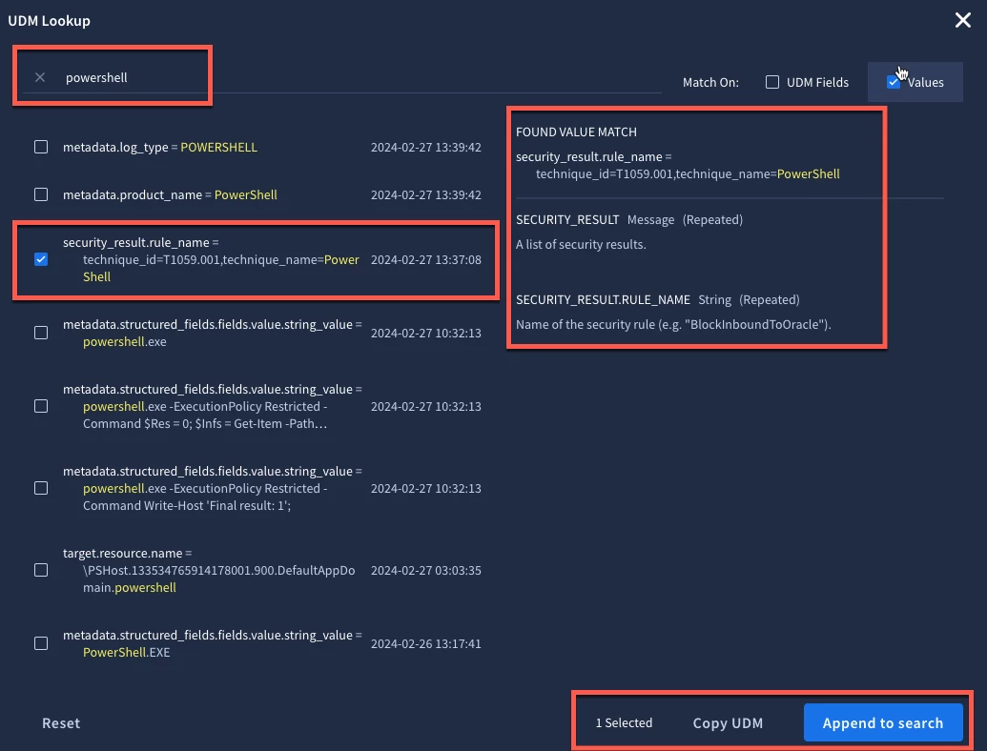987x751 pixels.
Task: Clear the powershell search text with X icon
Action: [40, 77]
